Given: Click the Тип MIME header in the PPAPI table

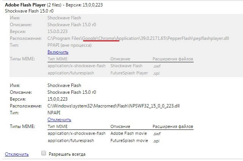Looking at the screenshot, I should (x=57, y=59).
